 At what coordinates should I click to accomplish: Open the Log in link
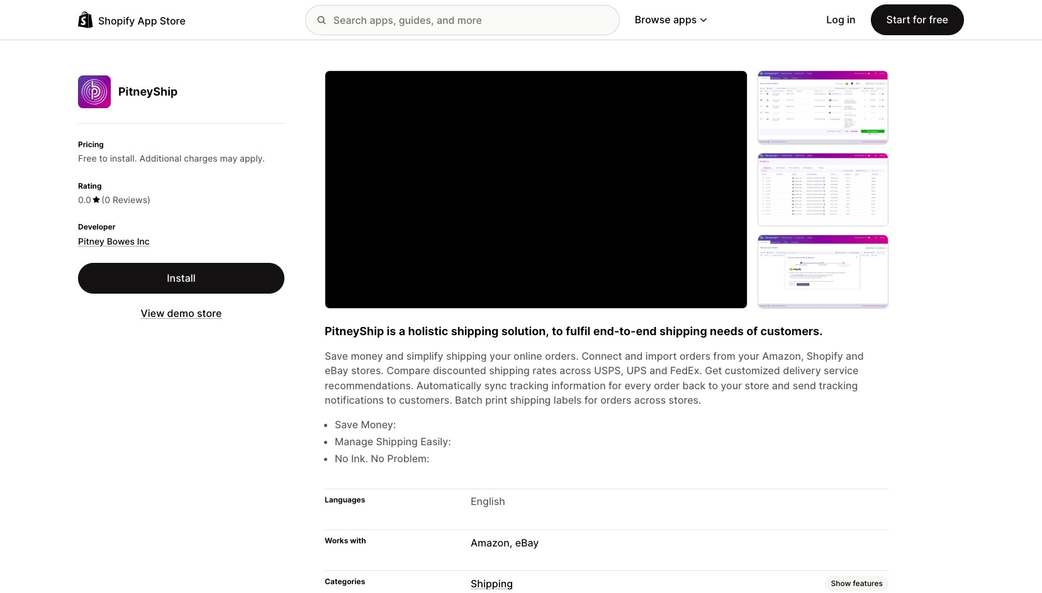click(x=841, y=20)
